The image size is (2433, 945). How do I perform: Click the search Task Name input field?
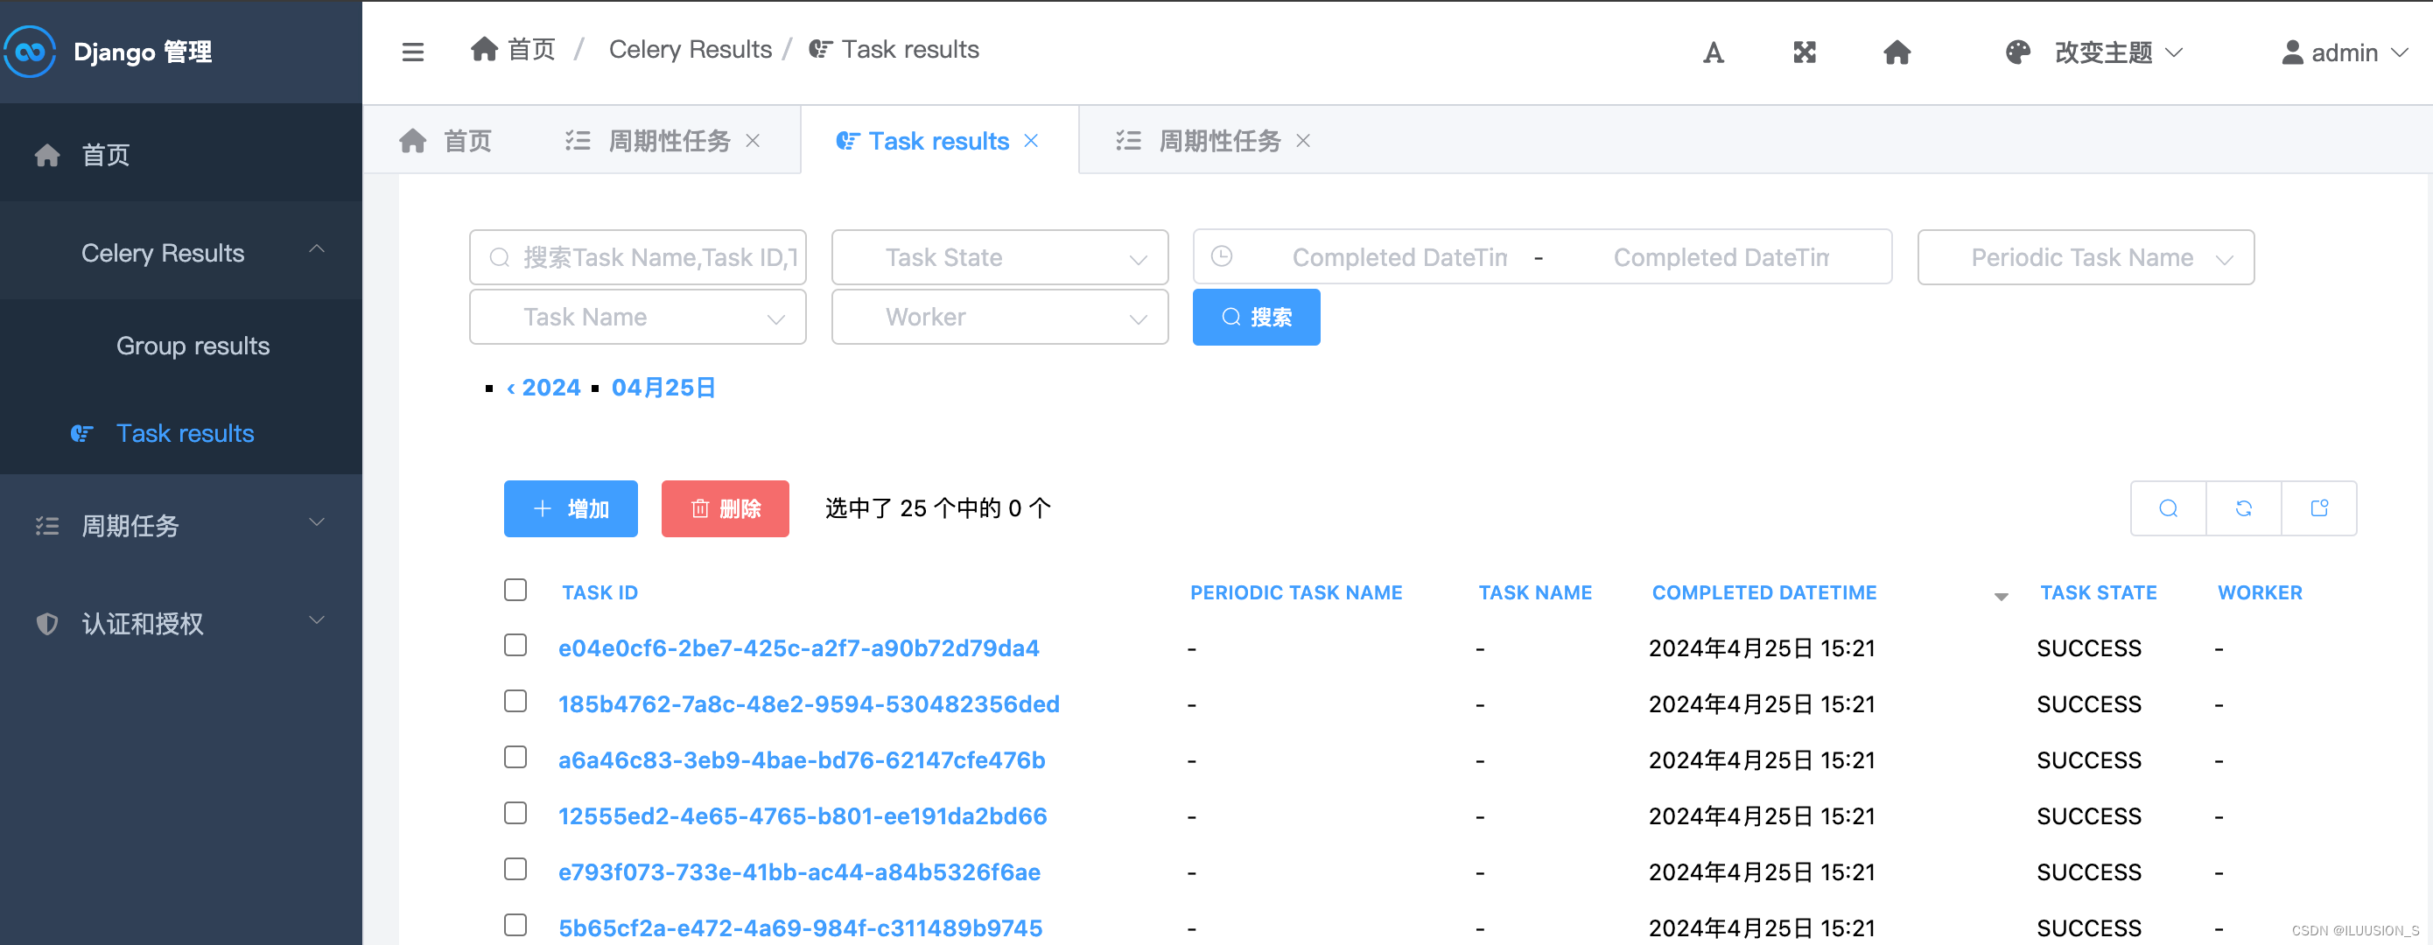(637, 256)
